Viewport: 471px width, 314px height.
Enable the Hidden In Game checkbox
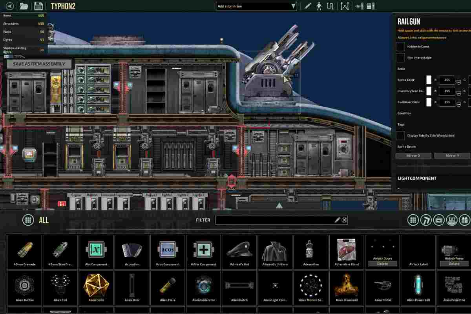pos(400,46)
